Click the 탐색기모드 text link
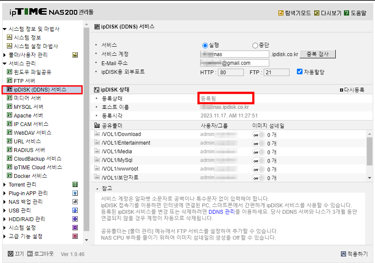This screenshot has width=375, height=263. coord(298,13)
